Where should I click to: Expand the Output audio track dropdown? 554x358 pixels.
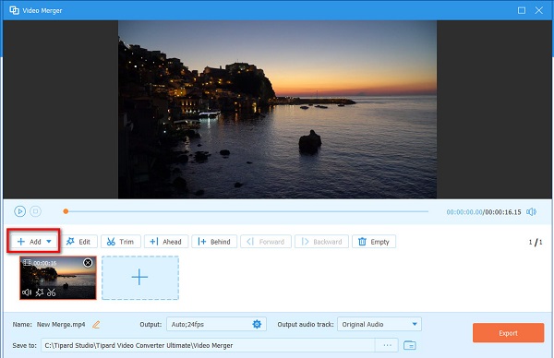[x=379, y=324]
